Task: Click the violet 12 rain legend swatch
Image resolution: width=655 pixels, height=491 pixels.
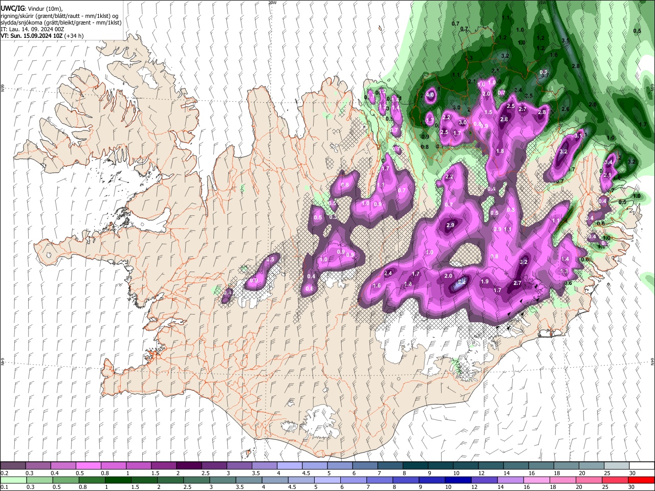Action: pyautogui.click(x=484, y=480)
